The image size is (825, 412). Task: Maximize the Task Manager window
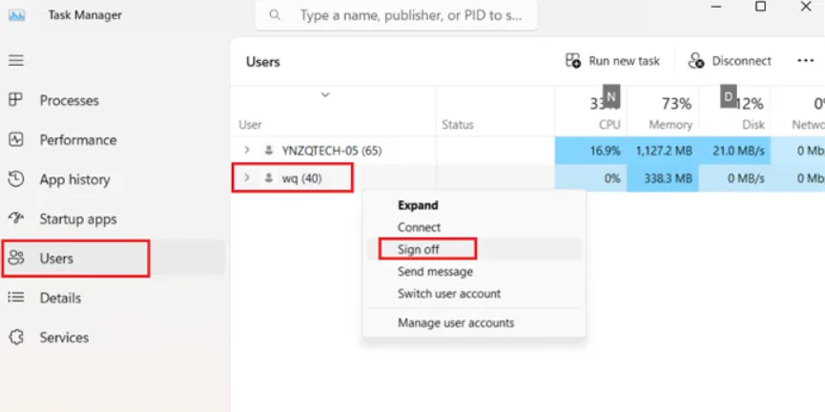point(760,7)
